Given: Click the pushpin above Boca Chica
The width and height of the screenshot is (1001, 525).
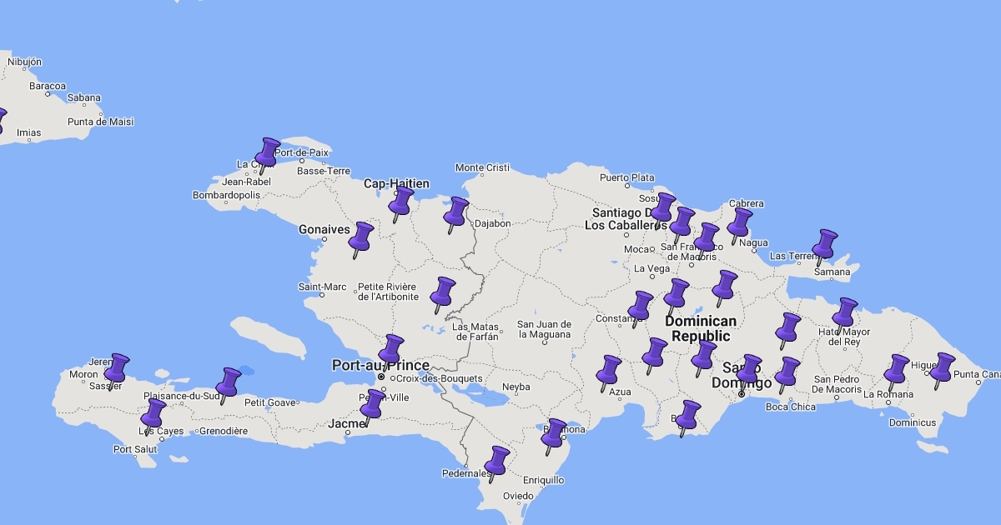Looking at the screenshot, I should pyautogui.click(x=787, y=372).
